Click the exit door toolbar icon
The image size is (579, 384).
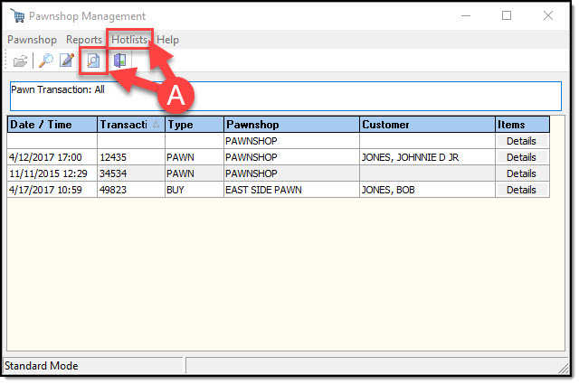(x=119, y=61)
